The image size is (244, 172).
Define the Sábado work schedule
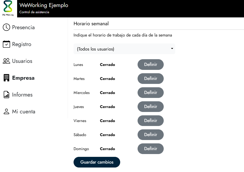(x=150, y=135)
